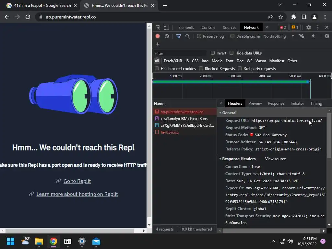332x249 pixels.
Task: Open network panel settings gear
Action: (327, 36)
